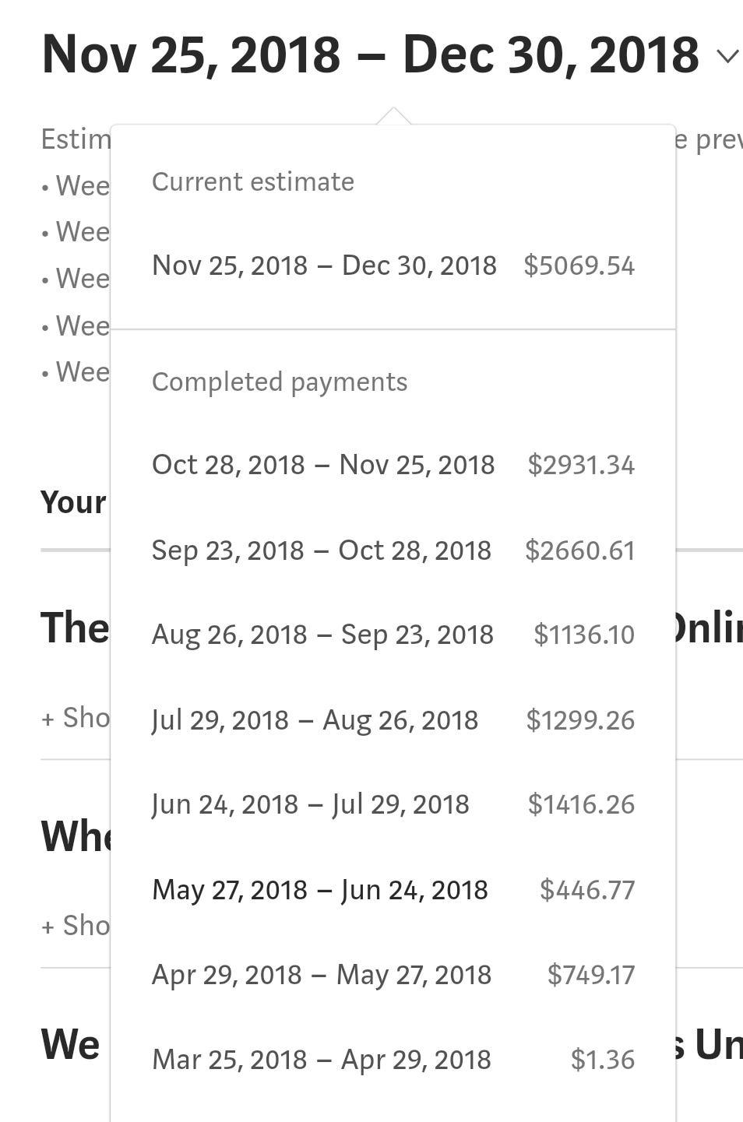Pick the Aug 26 – Sep 23 payment

[x=393, y=635]
